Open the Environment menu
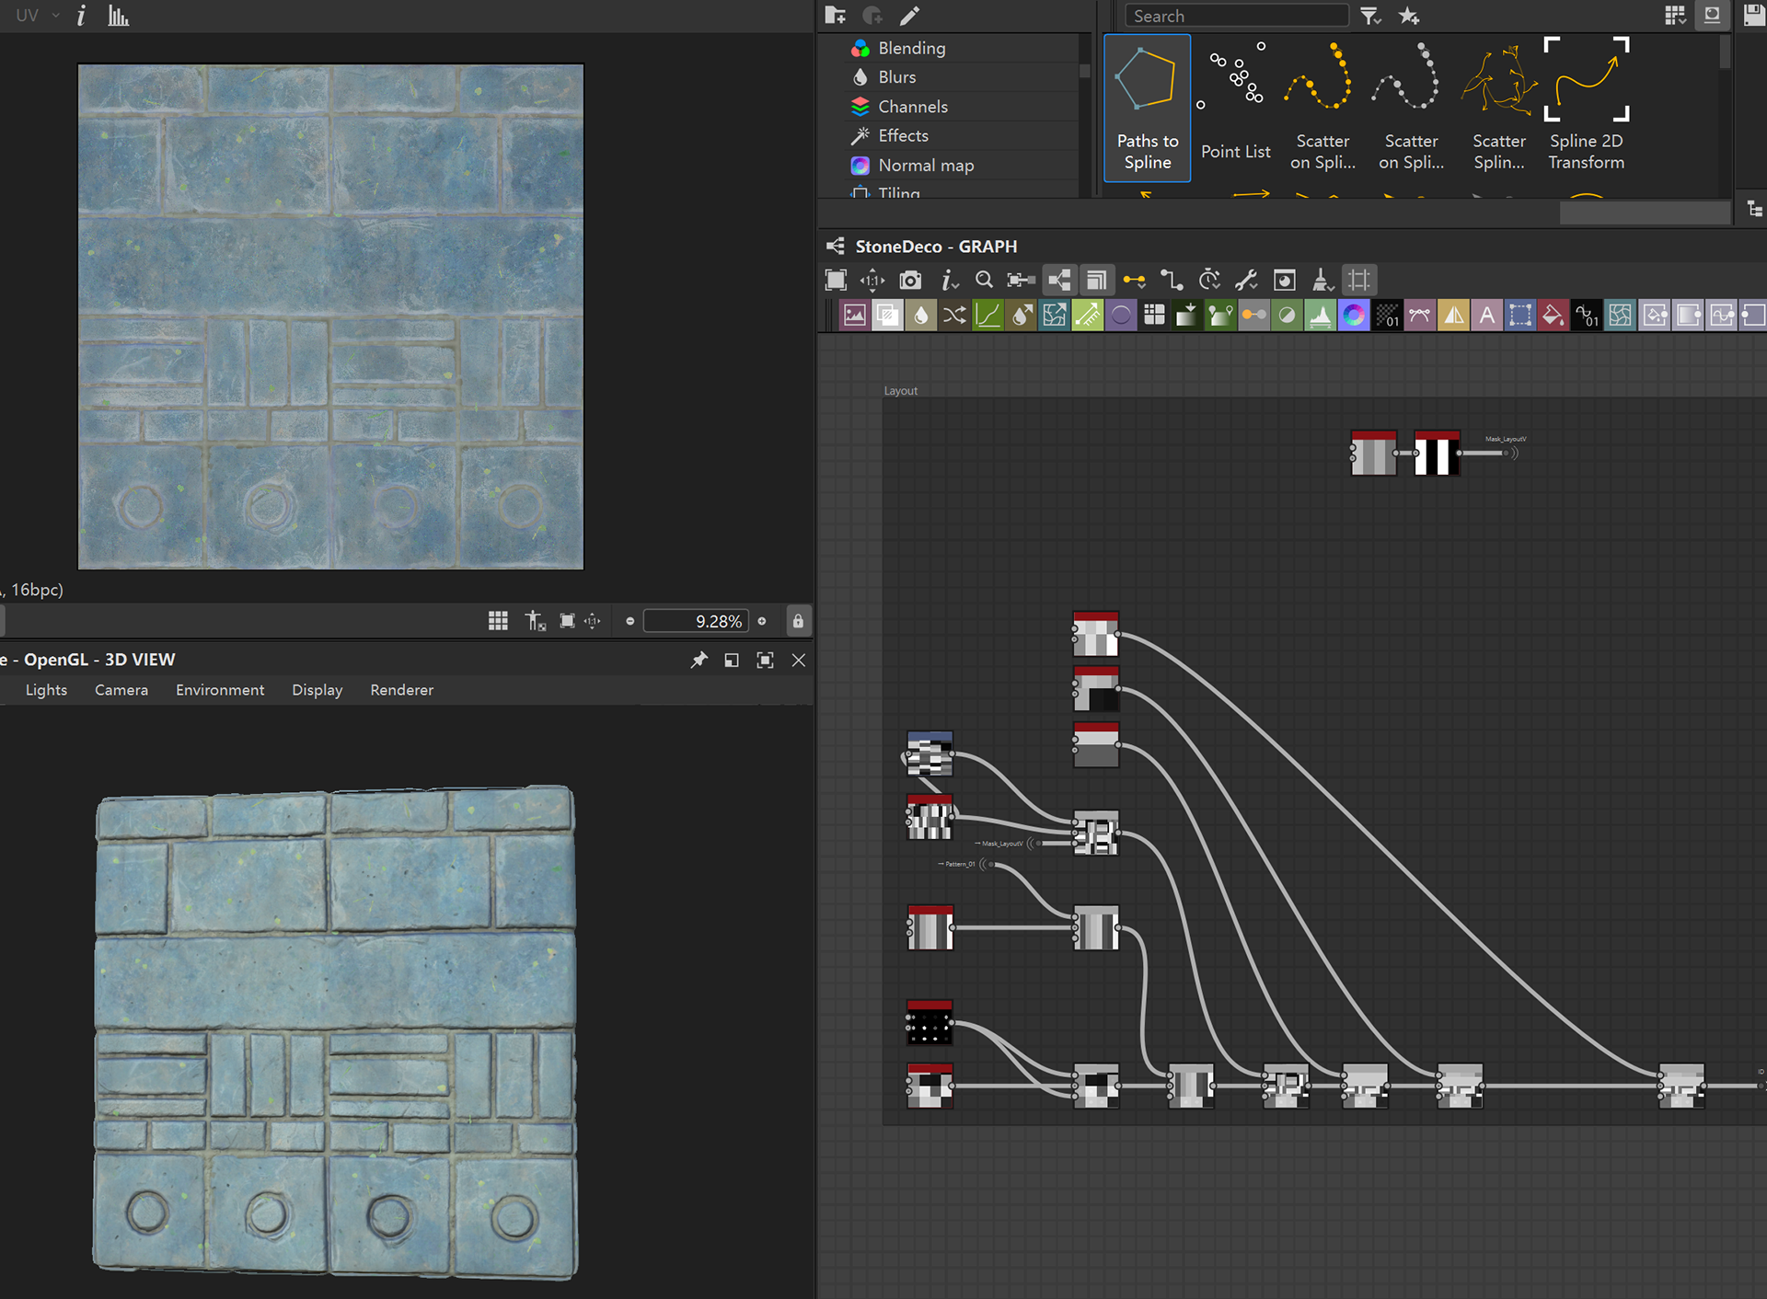The width and height of the screenshot is (1767, 1299). coord(220,690)
